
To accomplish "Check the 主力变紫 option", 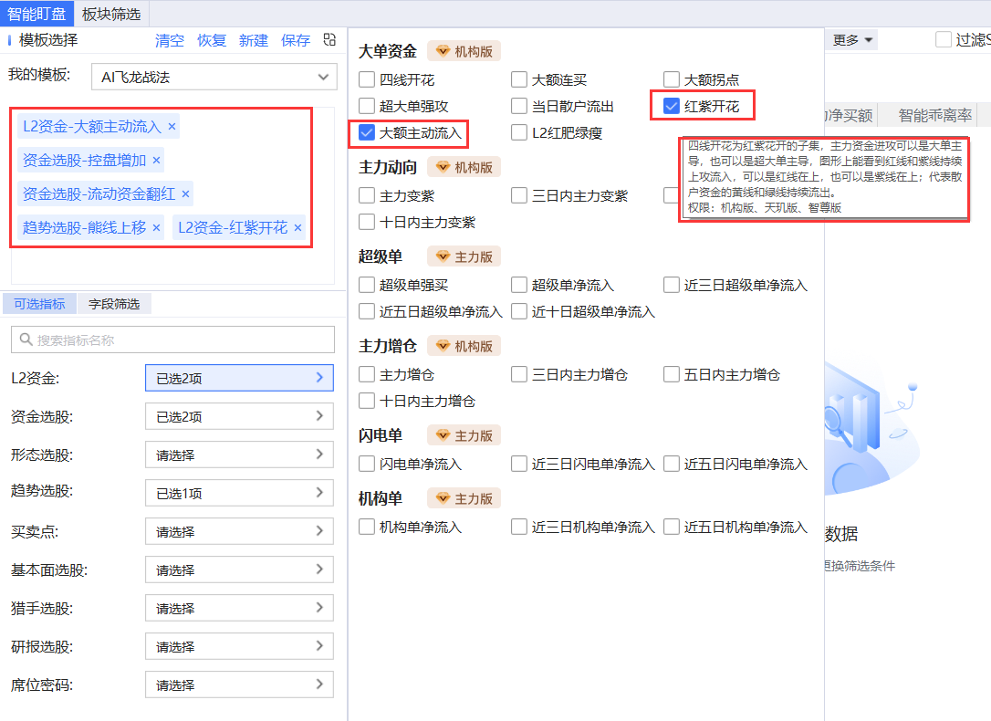I will pos(367,196).
